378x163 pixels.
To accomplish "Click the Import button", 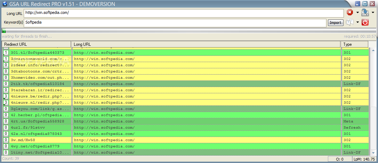I will (335, 23).
